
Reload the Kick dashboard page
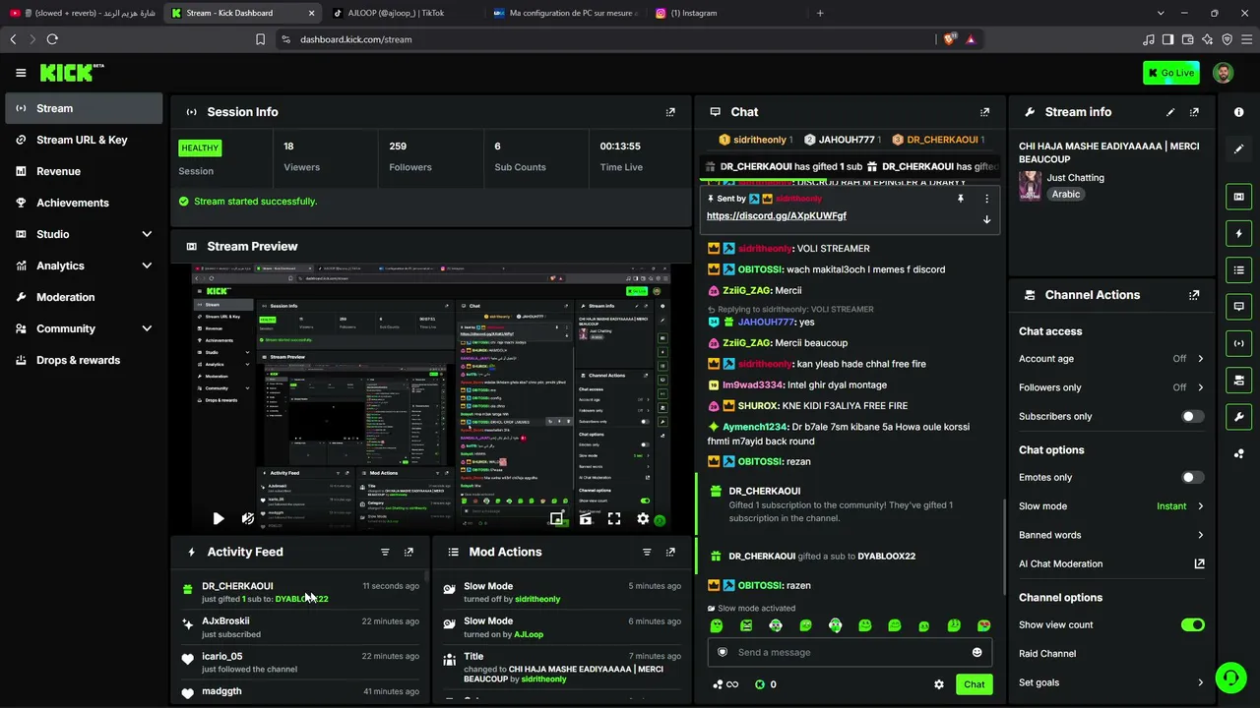point(52,39)
